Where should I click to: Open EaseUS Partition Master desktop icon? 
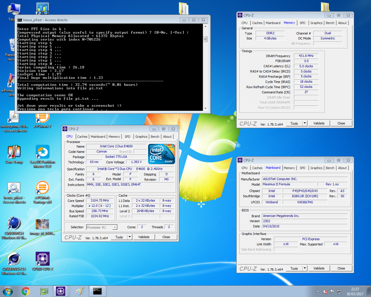42,156
